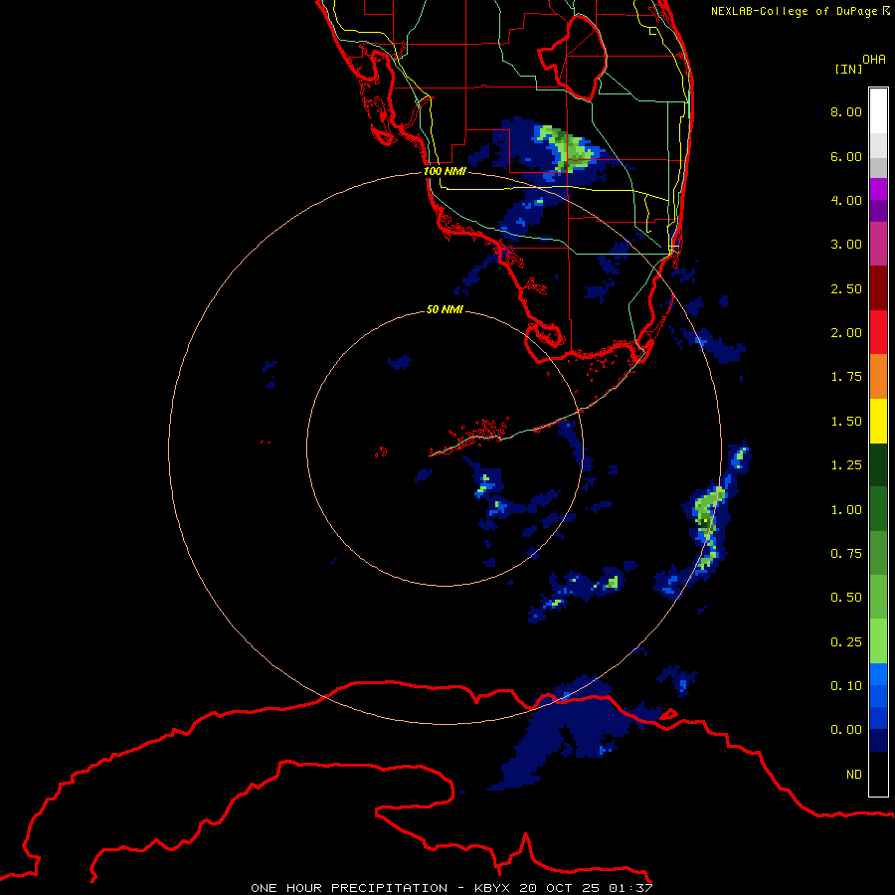Screen dimensions: 895x895
Task: Select the 2.50 legend value
Action: coord(845,288)
